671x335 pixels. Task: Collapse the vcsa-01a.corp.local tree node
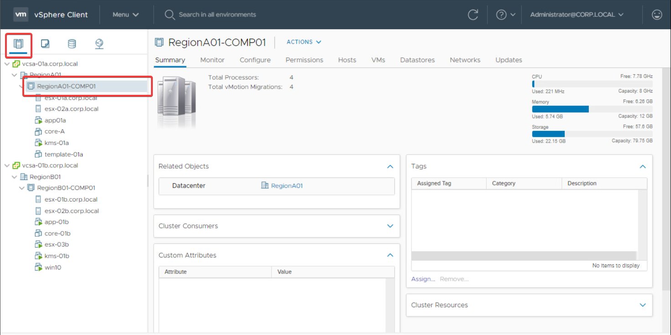tap(6, 64)
